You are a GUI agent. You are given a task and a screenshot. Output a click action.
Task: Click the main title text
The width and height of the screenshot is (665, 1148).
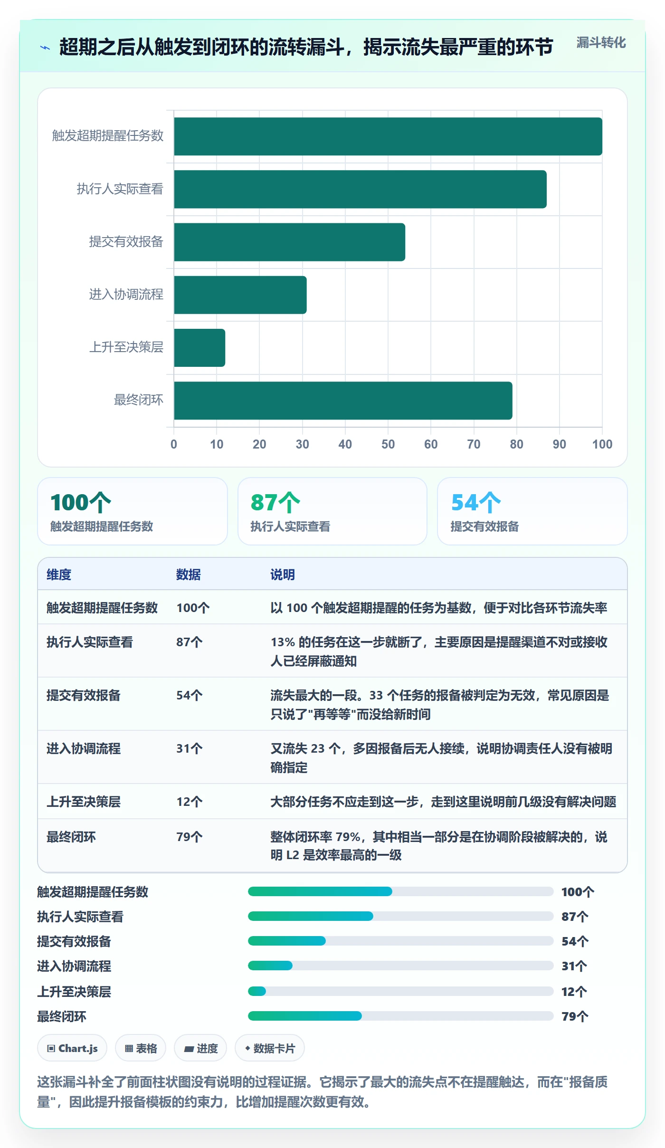[306, 47]
